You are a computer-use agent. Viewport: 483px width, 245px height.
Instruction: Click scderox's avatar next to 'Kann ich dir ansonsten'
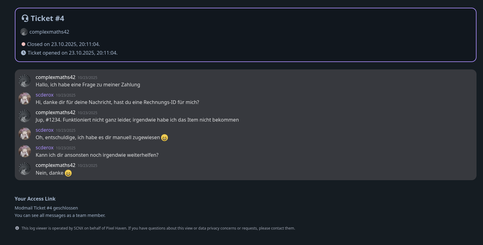click(x=25, y=151)
